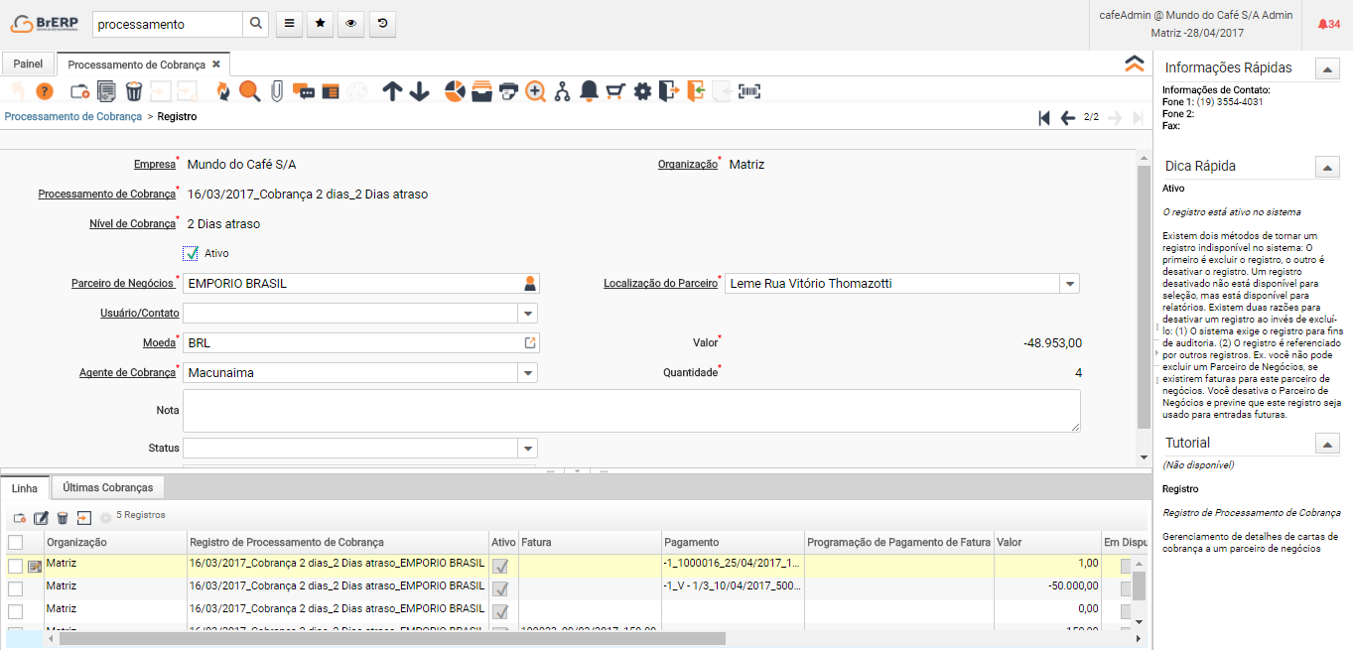1353x650 pixels.
Task: Click the barcode scanner icon
Action: 749,91
